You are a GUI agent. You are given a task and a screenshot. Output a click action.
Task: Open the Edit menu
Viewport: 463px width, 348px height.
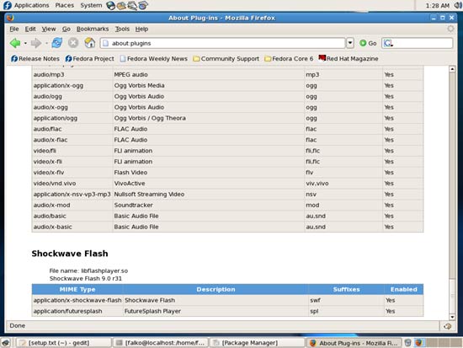[30, 29]
